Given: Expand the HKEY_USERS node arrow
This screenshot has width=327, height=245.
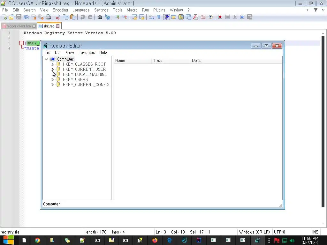Looking at the screenshot, I should click(53, 79).
